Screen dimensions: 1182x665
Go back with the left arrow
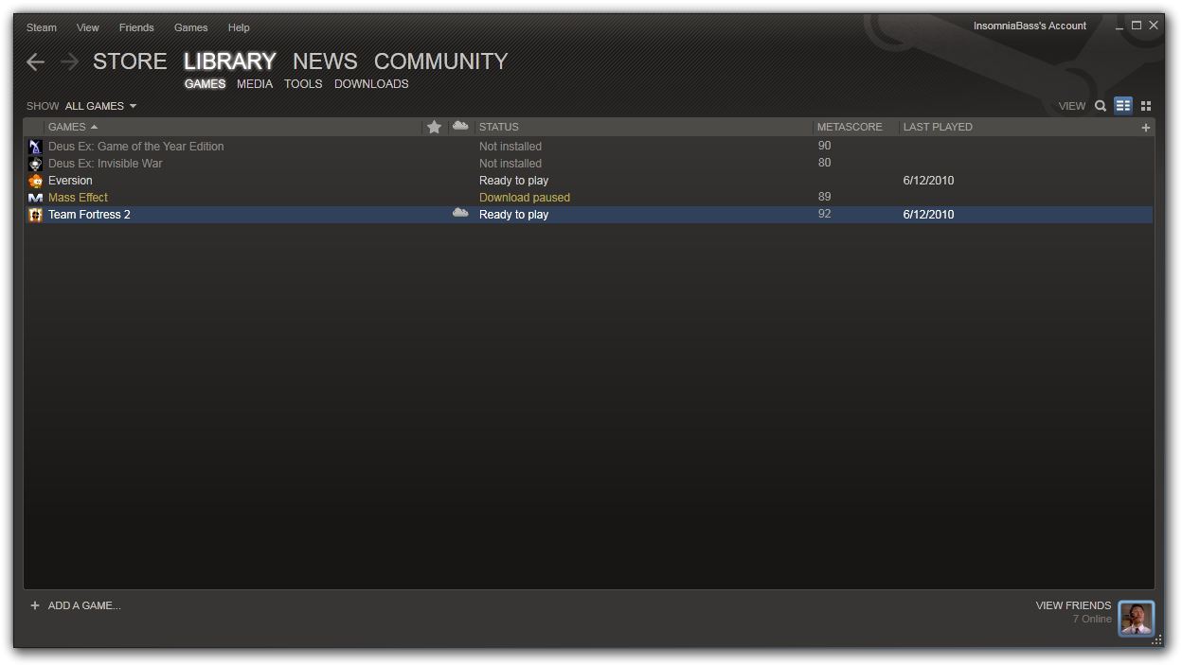[x=36, y=62]
